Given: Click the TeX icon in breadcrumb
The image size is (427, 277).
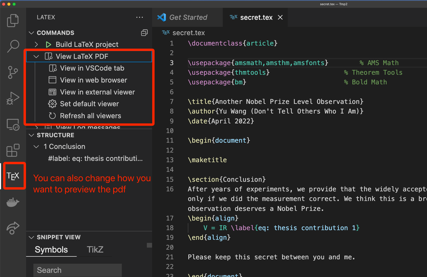Looking at the screenshot, I should [166, 33].
